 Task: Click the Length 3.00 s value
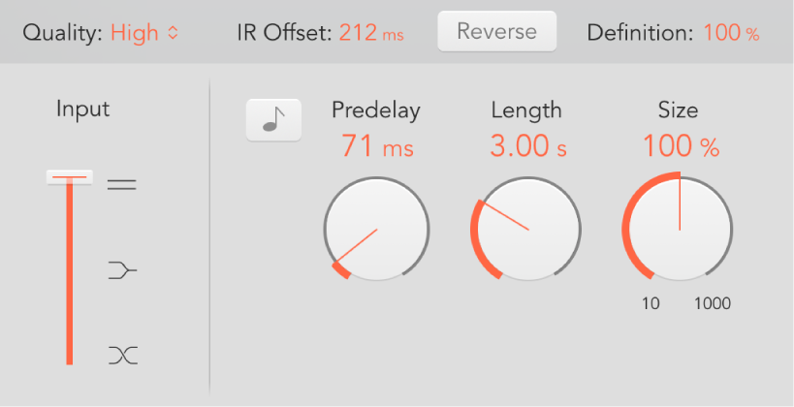[526, 147]
